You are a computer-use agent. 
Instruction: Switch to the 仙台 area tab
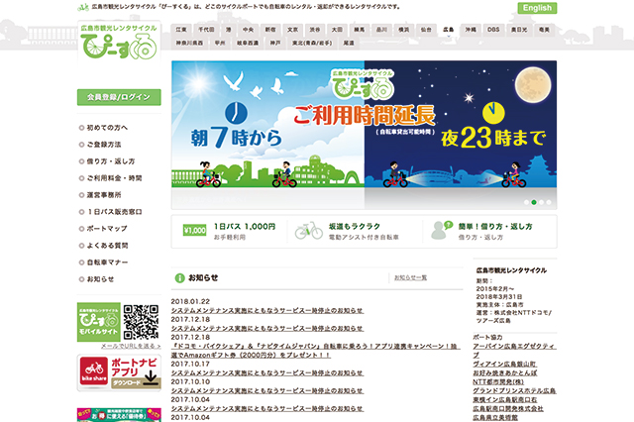[x=426, y=30]
